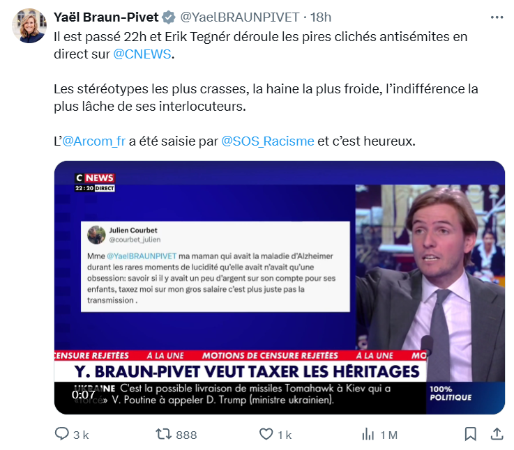View tweet analytics bar-chart icon
Image resolution: width=514 pixels, height=450 pixels.
click(368, 435)
